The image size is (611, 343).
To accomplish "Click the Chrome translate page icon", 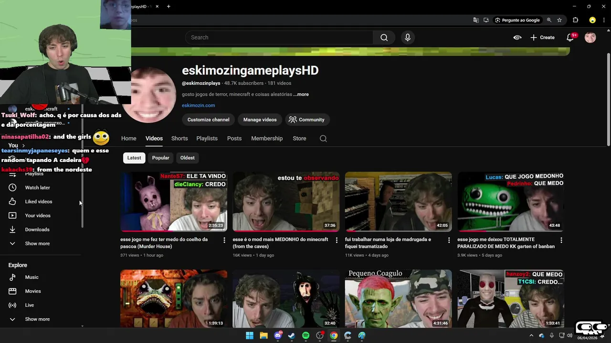I will tap(476, 20).
